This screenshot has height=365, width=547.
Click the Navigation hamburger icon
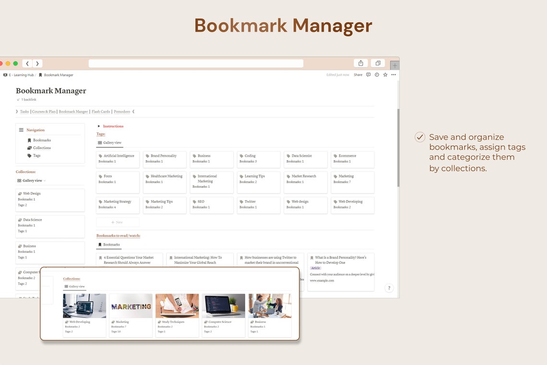[x=21, y=130]
